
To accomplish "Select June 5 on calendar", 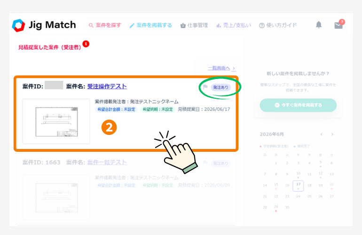I will 321,163.
